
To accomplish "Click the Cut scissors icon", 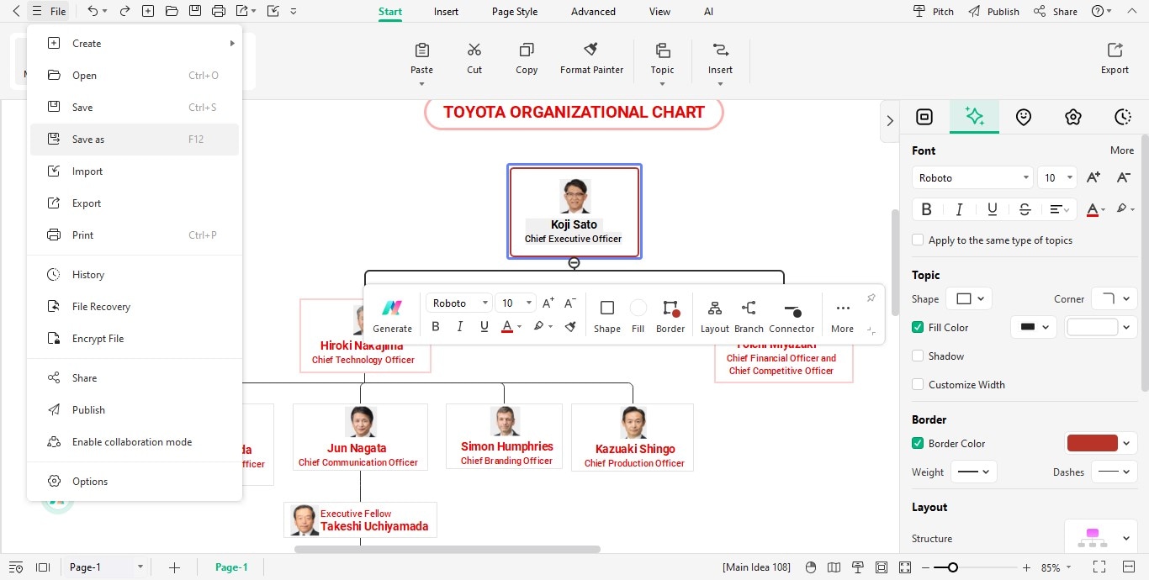I will pos(474,50).
